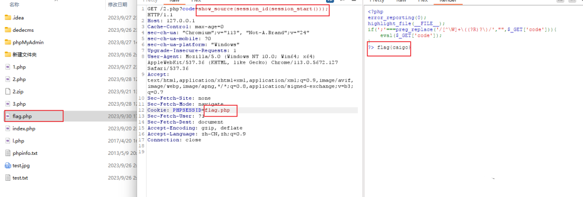Click flag.php value in Cookie PHPSESSID
Screen dimensions: 583x197
218,110
